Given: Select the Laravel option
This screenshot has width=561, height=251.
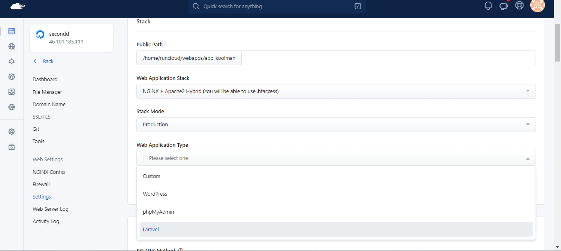Looking at the screenshot, I should point(336,229).
